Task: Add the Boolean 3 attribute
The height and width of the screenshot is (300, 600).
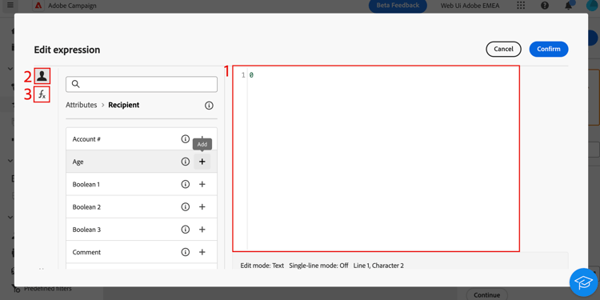Action: tap(202, 230)
